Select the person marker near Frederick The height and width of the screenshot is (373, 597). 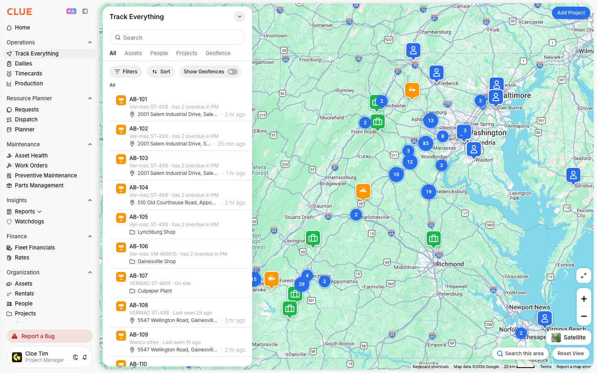coord(437,73)
